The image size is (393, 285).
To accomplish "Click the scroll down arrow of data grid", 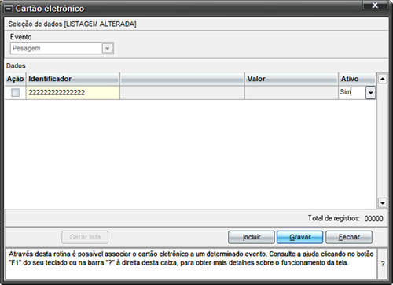I will 383,203.
